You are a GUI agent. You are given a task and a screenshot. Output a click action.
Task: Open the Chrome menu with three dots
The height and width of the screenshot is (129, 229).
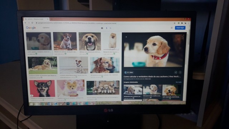[189, 23]
